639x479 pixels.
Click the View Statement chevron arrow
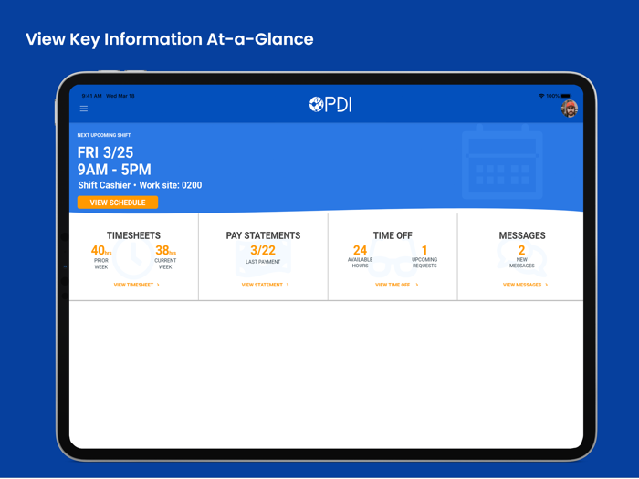[x=288, y=285]
